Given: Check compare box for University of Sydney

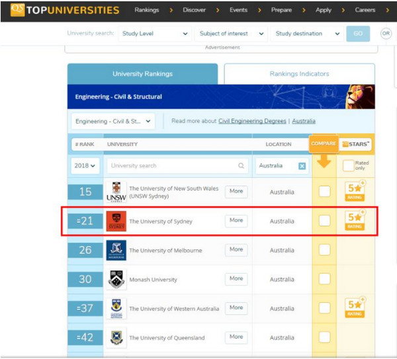Looking at the screenshot, I should (325, 221).
